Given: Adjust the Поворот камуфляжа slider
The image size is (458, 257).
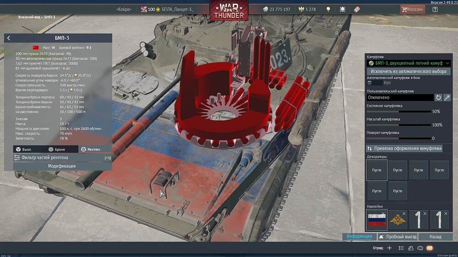Looking at the screenshot, I should pyautogui.click(x=399, y=138).
